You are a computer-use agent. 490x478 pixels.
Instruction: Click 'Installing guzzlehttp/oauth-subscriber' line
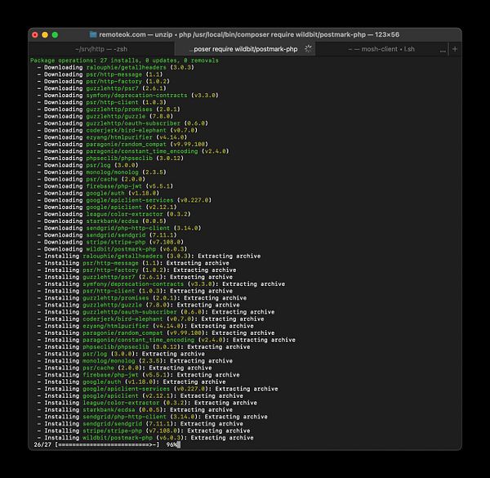156,312
